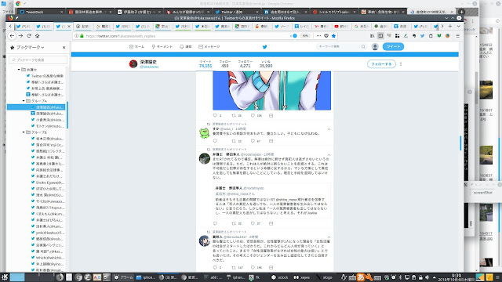Open the Firefox library icon
Viewport: 502px width, 282px height.
[x=373, y=36]
